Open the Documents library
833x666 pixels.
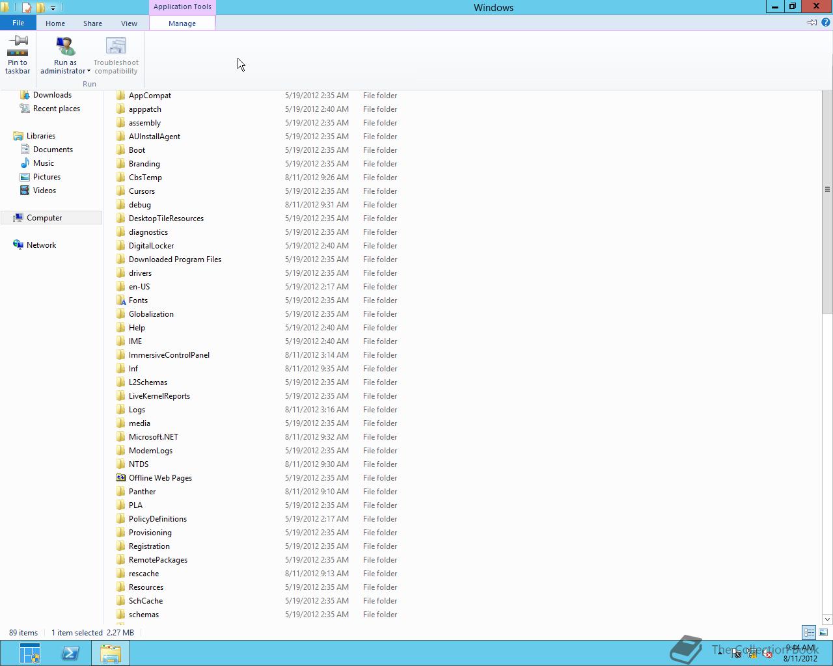click(53, 150)
